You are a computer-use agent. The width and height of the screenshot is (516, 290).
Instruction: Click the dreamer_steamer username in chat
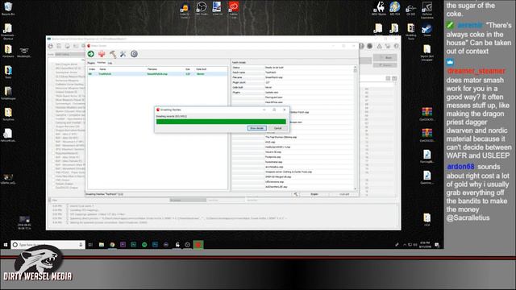click(x=476, y=71)
